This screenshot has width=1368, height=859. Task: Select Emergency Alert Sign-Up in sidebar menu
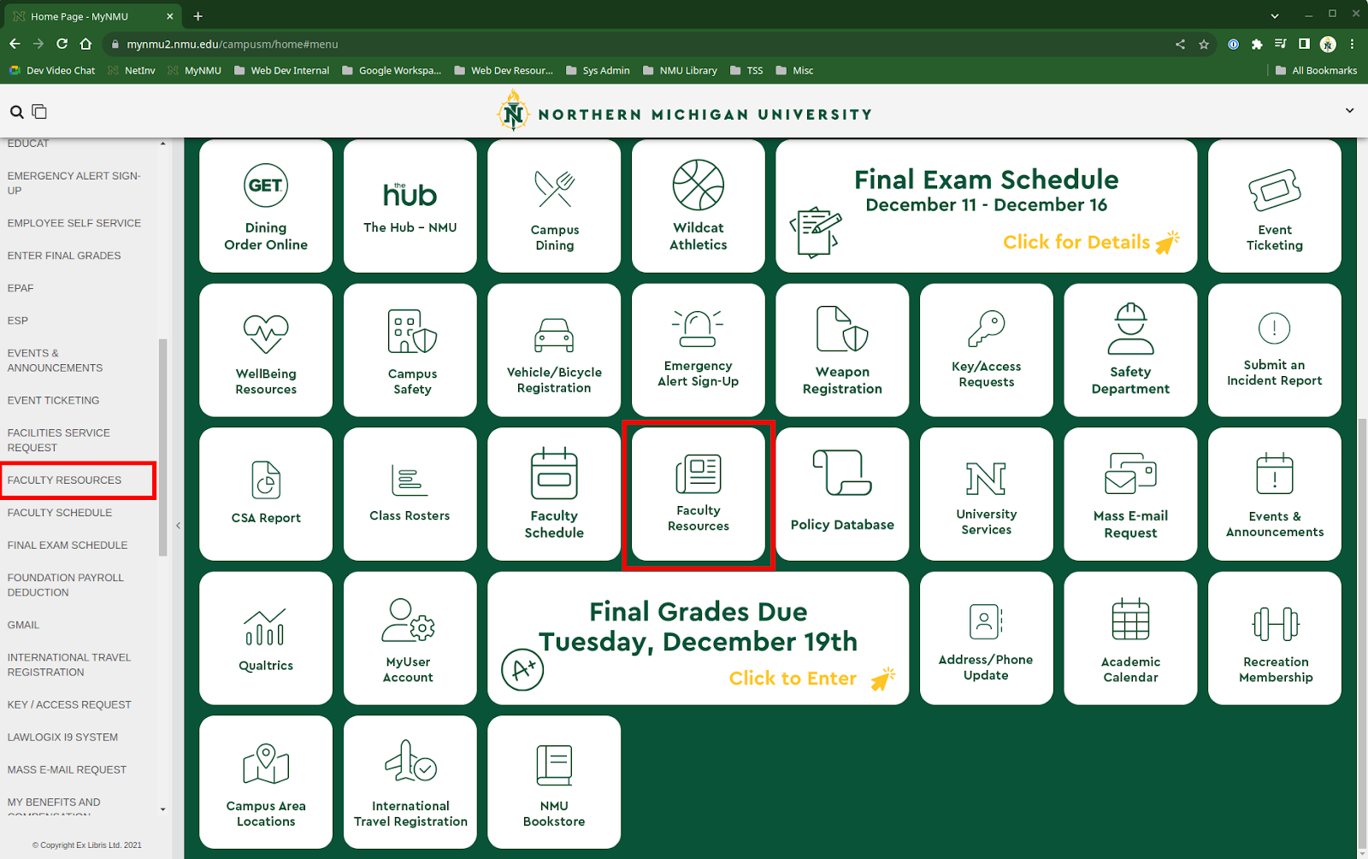(x=75, y=183)
